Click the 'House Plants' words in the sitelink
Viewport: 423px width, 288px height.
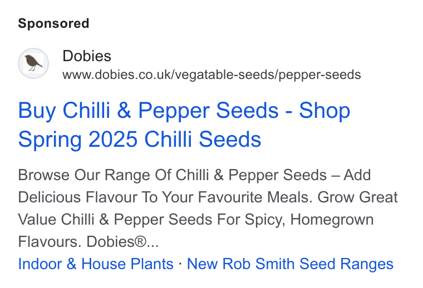click(127, 264)
